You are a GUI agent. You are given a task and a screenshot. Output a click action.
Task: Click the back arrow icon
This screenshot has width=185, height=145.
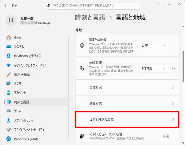pyautogui.click(x=6, y=6)
